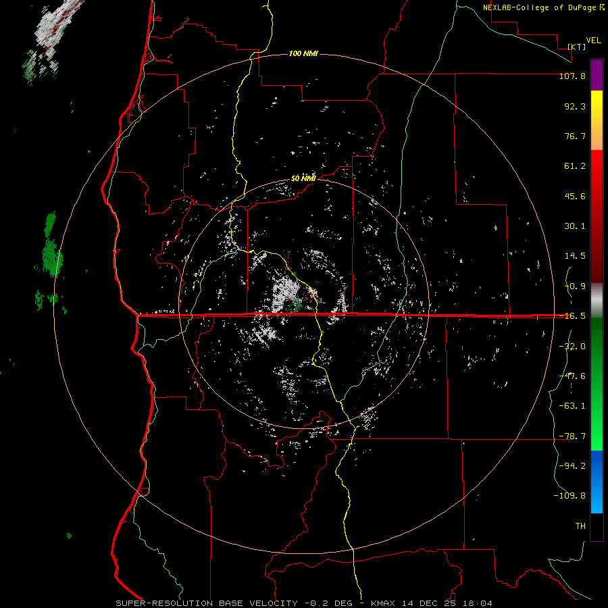Select the -47.6 scale value
This screenshot has width=608, height=608.
[x=572, y=376]
